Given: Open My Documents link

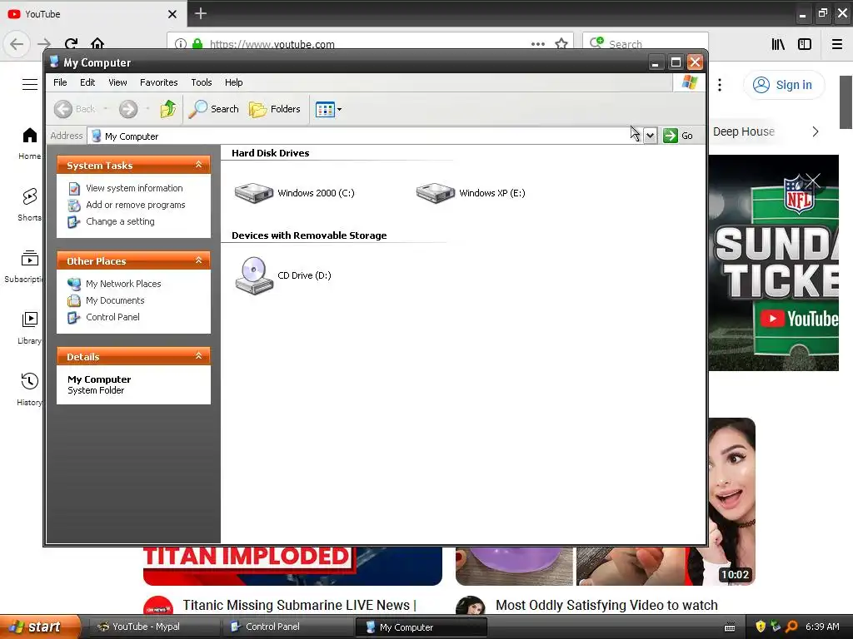Looking at the screenshot, I should click(115, 300).
